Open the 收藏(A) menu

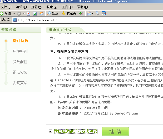(x=52, y=7)
